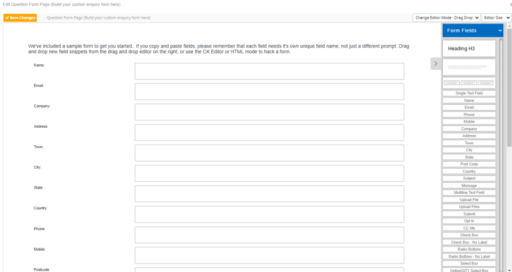This screenshot has width=512, height=272.
Task: Pick the Radio Buttons - No Label snippet
Action: pos(469,257)
